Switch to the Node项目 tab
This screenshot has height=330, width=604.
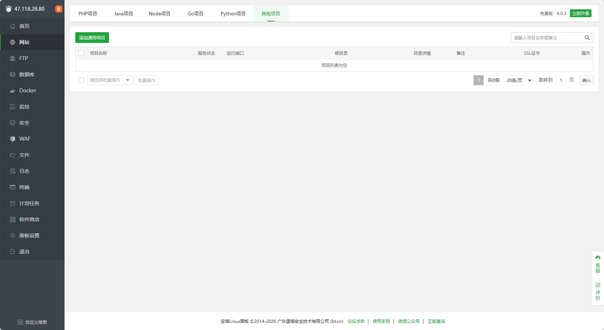(160, 14)
